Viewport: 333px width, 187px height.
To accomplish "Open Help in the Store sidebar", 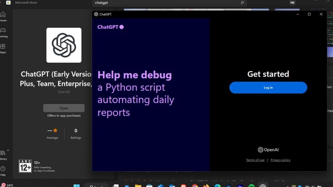I will coord(3,171).
